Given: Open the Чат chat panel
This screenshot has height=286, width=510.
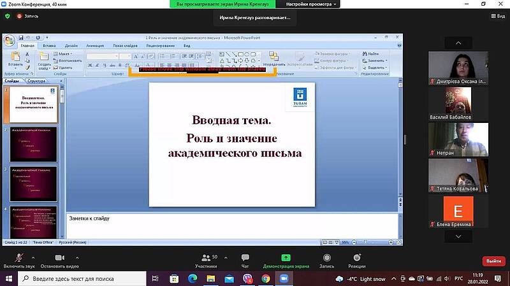Looking at the screenshot, I should click(x=245, y=257).
